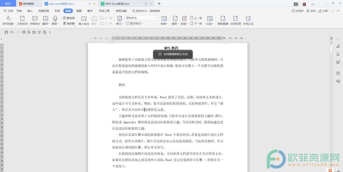This screenshot has height=172, width=343.
Task: Go to next revision 下一条
Action: (196, 23)
